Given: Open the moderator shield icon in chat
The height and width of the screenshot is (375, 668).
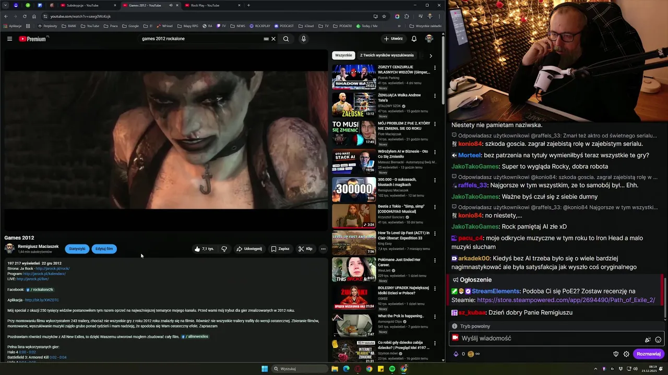Looking at the screenshot, I should pos(616,354).
